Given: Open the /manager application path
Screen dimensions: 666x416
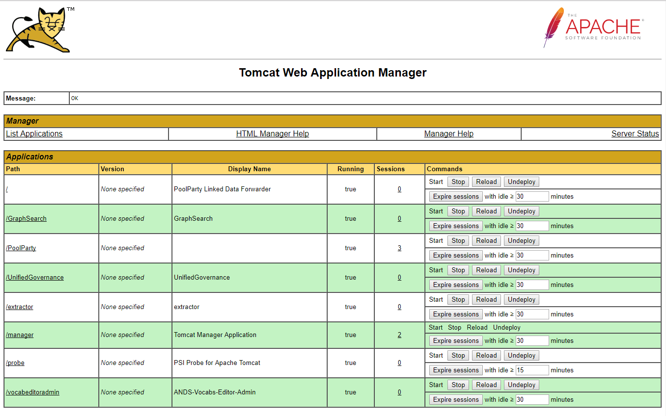Looking at the screenshot, I should click(x=20, y=335).
